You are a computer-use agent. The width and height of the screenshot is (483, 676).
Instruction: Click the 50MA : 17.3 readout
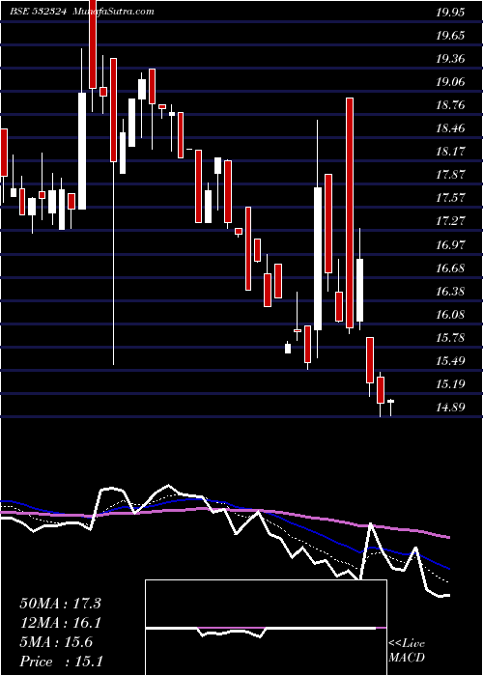[60, 604]
